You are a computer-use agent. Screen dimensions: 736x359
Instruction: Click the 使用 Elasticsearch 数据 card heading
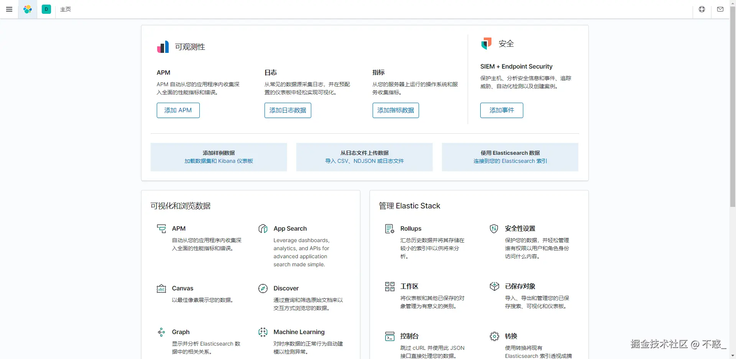pyautogui.click(x=510, y=153)
